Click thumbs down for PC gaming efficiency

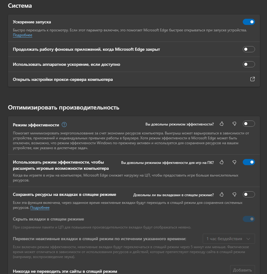(234, 162)
